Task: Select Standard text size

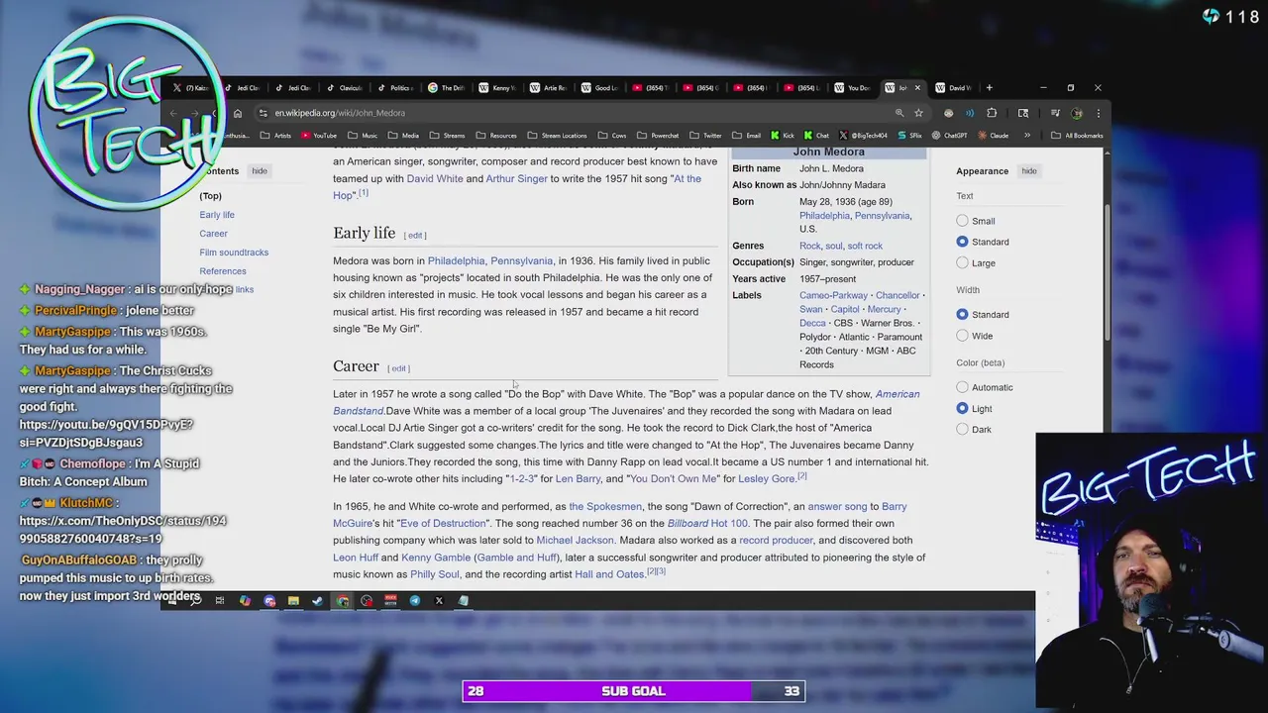Action: pos(962,242)
